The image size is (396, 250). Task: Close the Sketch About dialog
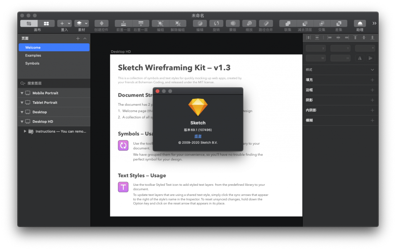(x=157, y=91)
